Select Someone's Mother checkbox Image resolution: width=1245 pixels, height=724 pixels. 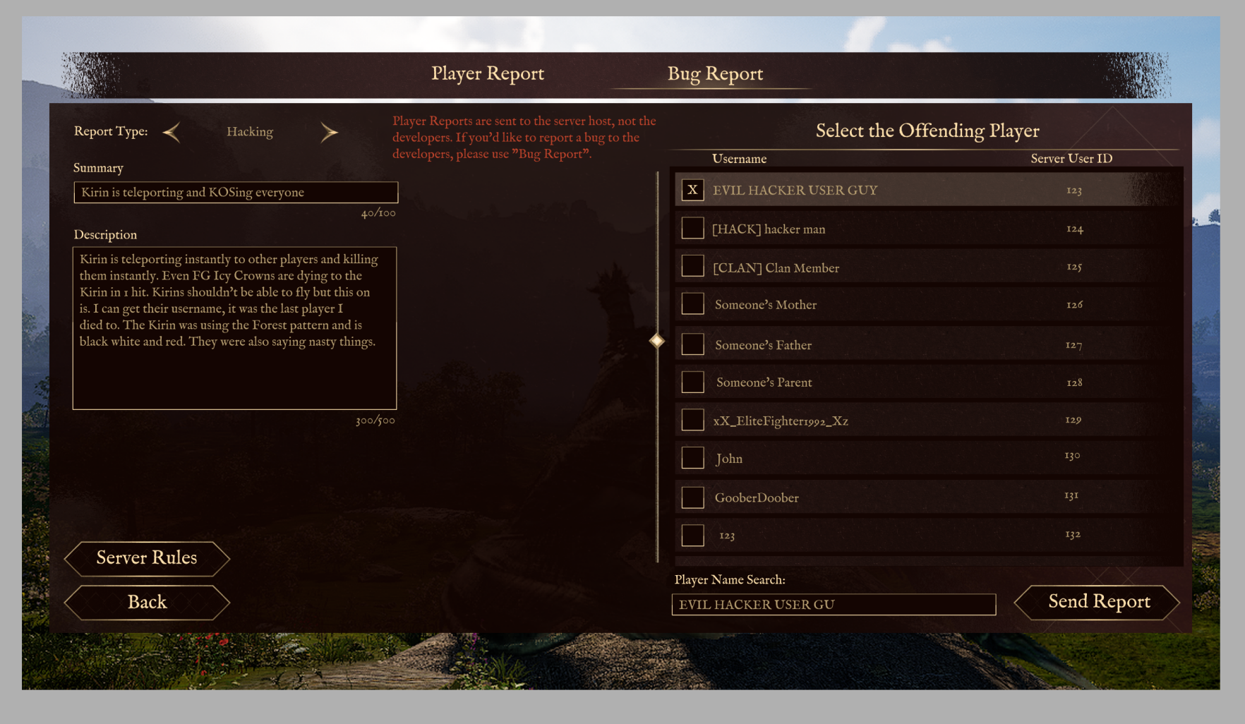point(692,304)
